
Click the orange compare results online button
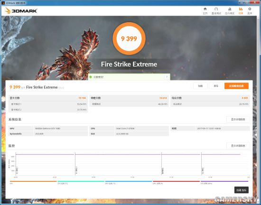click(x=236, y=86)
